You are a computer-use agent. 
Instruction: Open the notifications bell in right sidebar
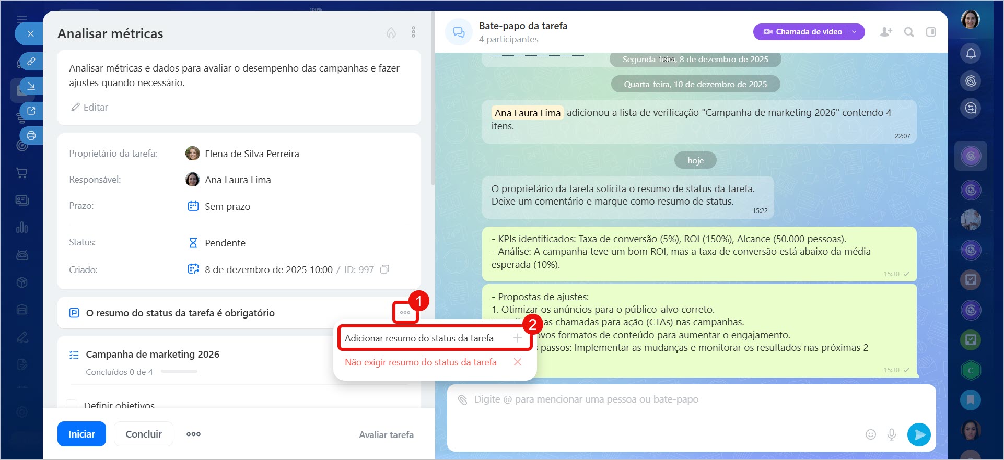point(971,53)
